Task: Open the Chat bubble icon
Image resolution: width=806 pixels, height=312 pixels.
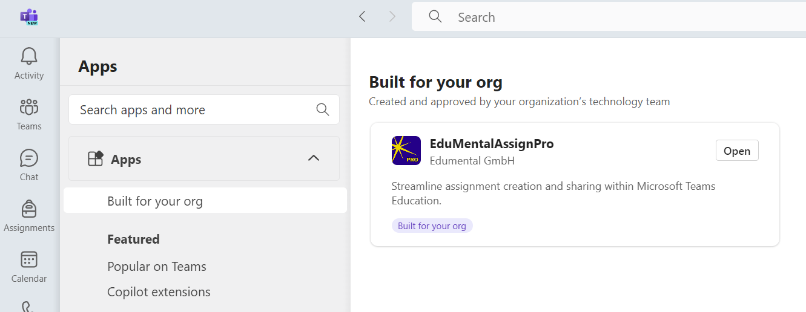Action: pos(29,158)
